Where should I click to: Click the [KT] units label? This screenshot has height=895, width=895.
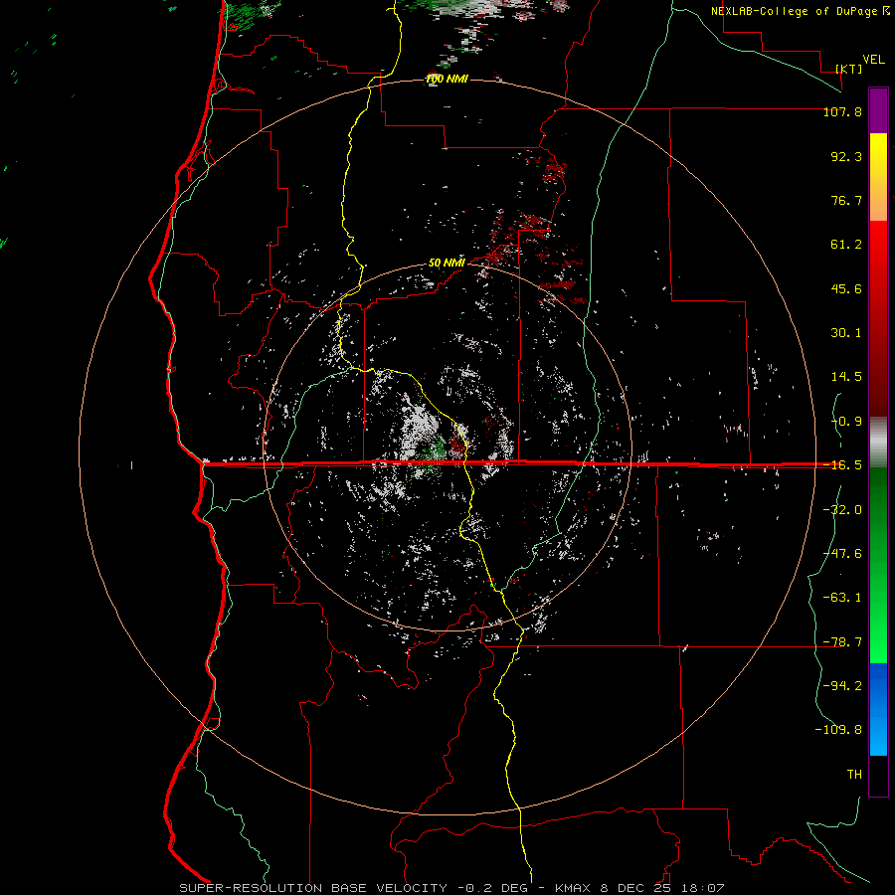849,69
